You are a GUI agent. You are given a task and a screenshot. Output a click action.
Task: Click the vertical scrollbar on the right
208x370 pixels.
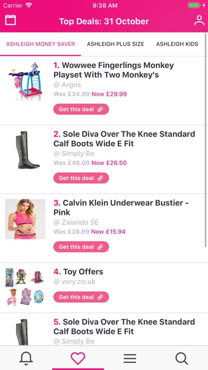[206, 140]
